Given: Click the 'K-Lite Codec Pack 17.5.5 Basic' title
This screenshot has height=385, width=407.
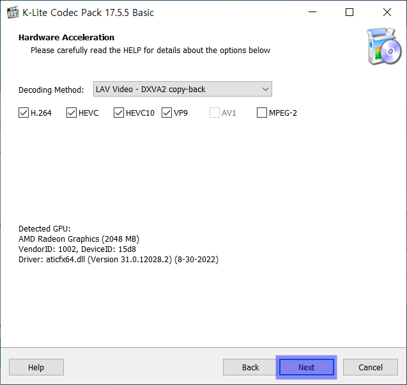Looking at the screenshot, I should (x=88, y=12).
